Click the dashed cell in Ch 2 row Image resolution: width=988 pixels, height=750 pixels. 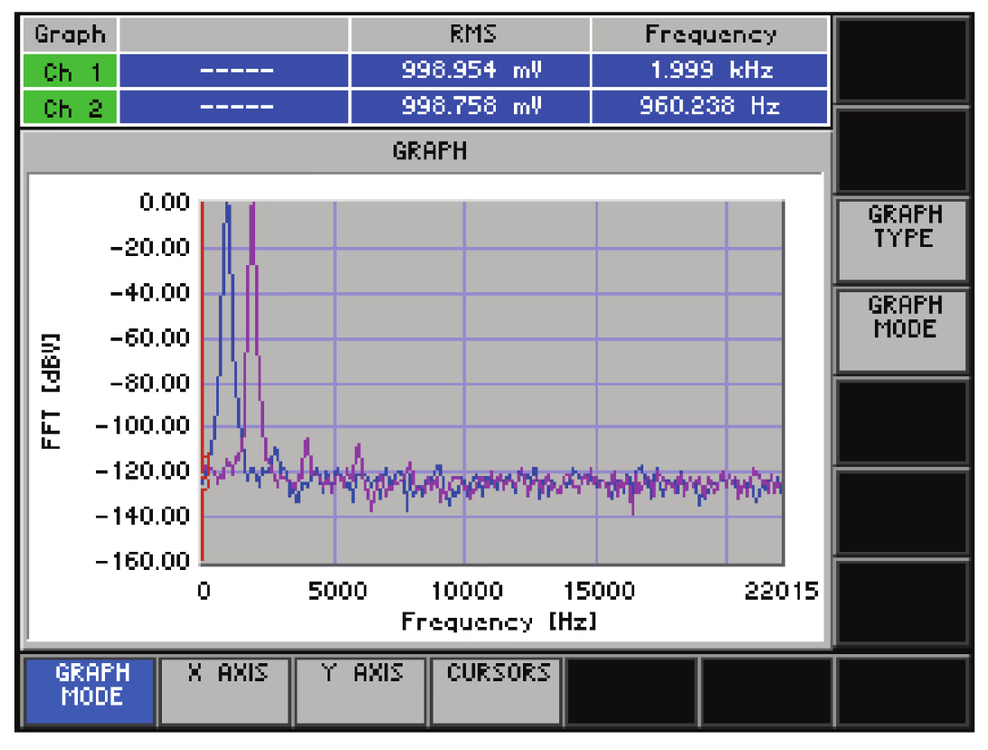coord(234,109)
